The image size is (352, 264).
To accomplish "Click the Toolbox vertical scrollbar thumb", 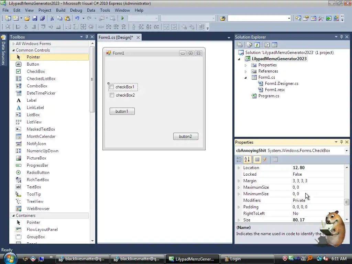I will (92, 79).
